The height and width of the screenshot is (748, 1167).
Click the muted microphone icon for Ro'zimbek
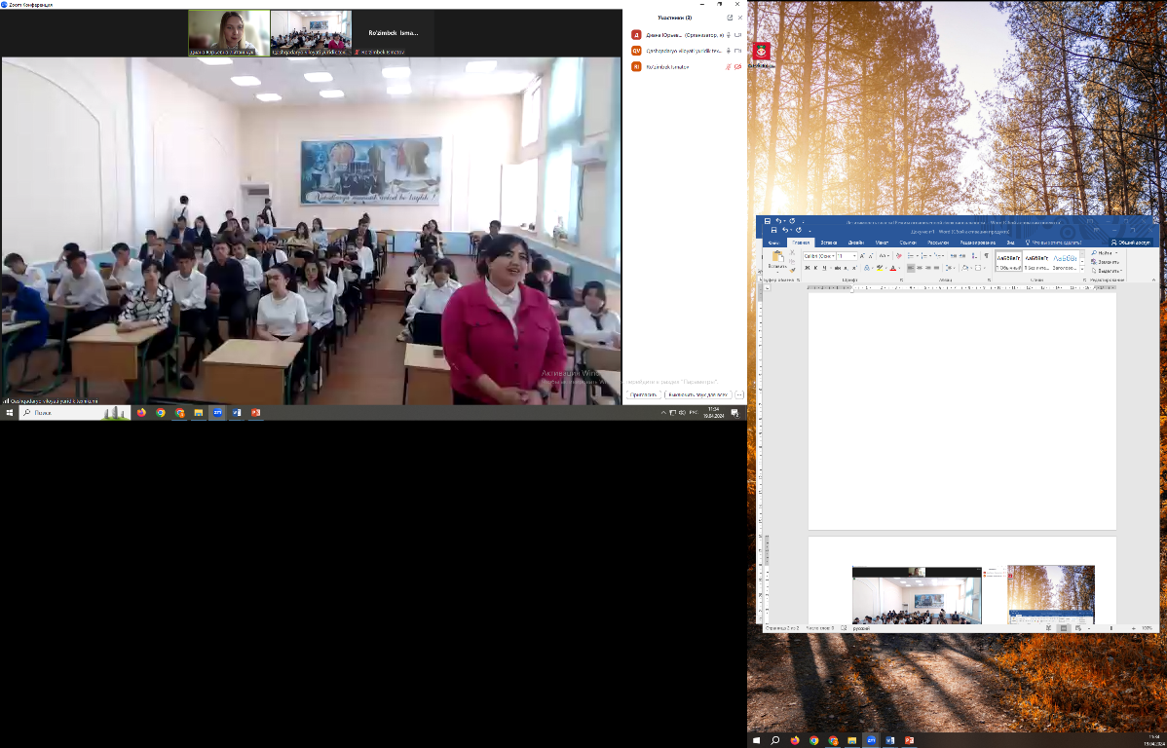coord(729,67)
